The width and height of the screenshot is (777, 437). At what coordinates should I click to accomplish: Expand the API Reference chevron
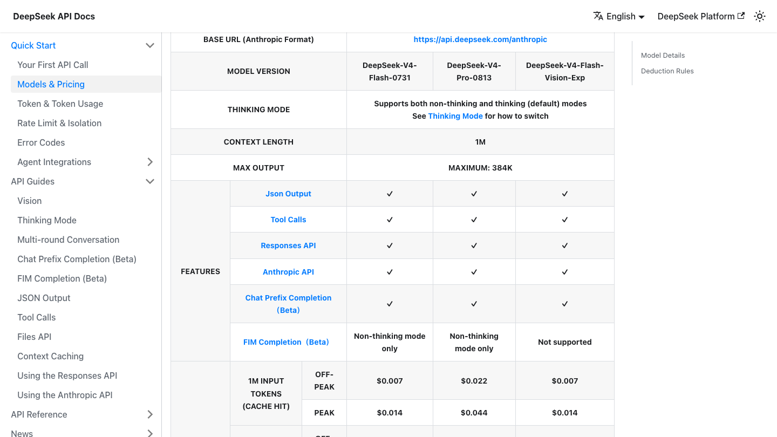point(150,414)
